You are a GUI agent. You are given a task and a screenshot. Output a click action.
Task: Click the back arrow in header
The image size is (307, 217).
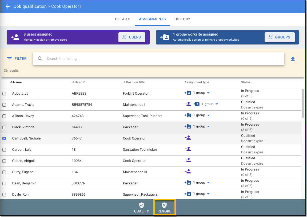(x=8, y=6)
